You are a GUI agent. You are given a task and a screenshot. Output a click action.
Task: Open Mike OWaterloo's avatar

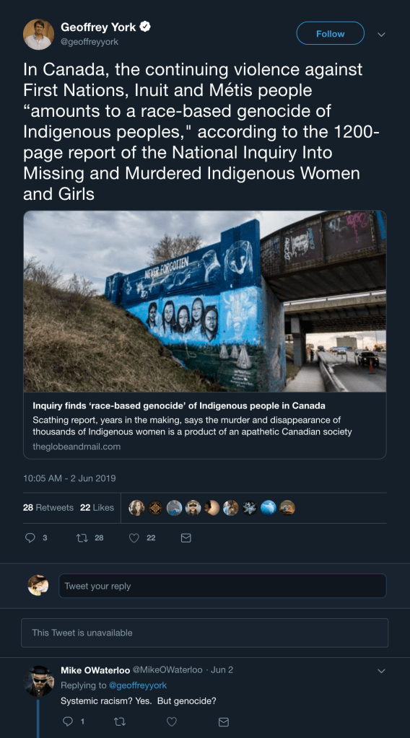pyautogui.click(x=38, y=681)
